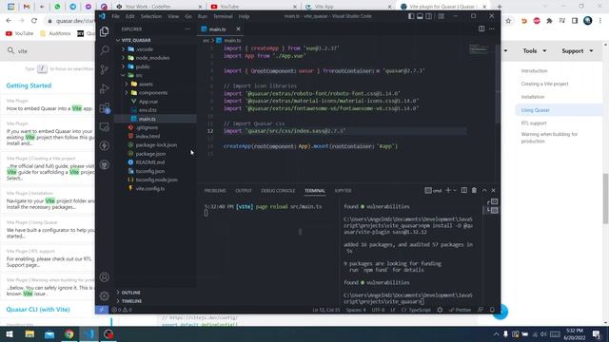Image resolution: width=609 pixels, height=342 pixels.
Task: Close the main.ts editor tab
Action: click(x=238, y=29)
